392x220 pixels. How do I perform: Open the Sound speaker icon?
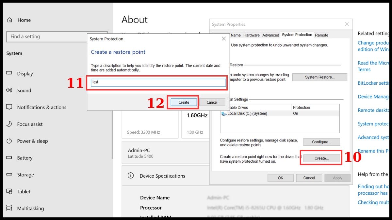[9, 90]
